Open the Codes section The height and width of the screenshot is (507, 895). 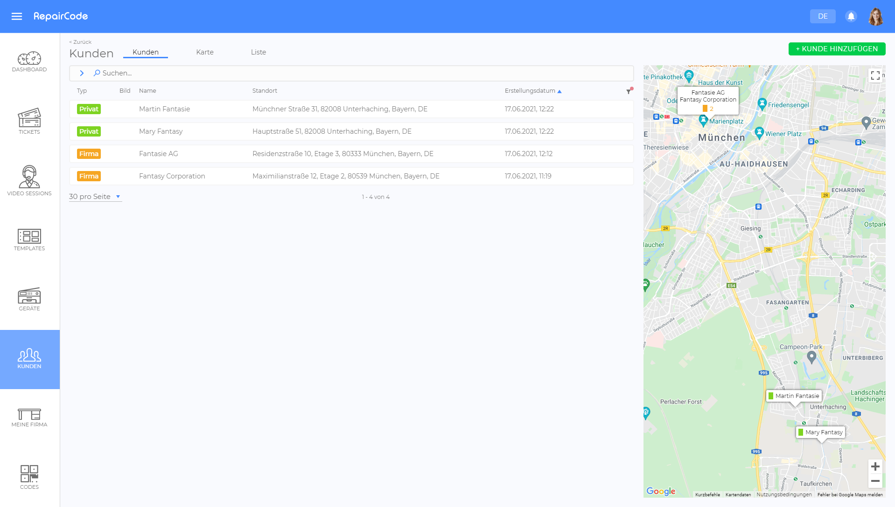[29, 475]
